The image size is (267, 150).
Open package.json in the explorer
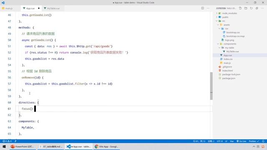tap(229, 78)
